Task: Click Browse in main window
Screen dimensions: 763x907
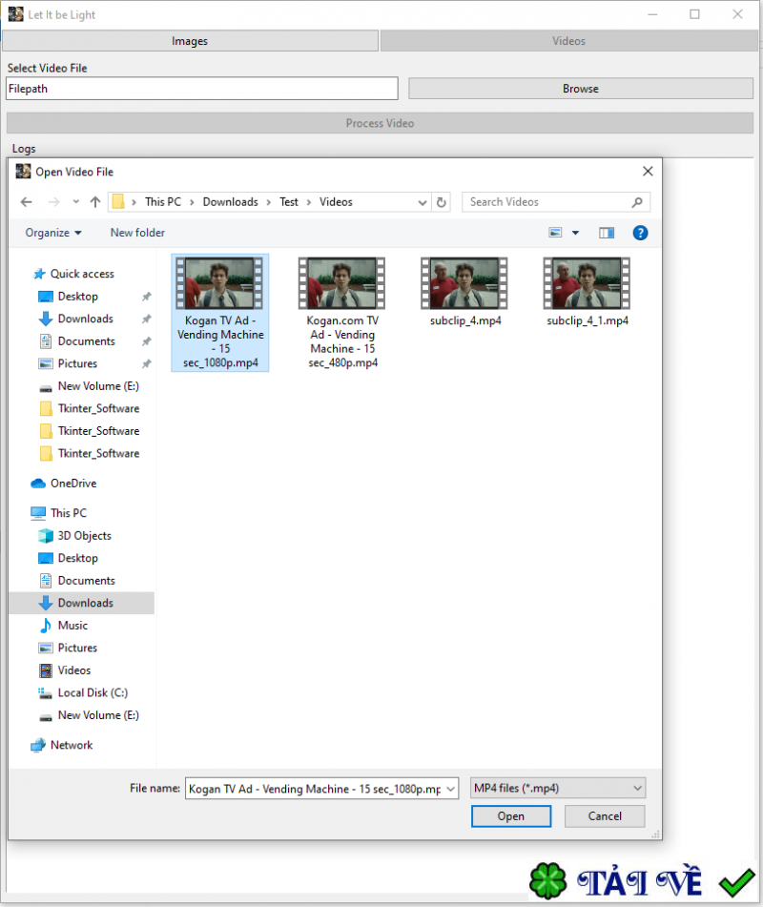Action: pyautogui.click(x=581, y=89)
